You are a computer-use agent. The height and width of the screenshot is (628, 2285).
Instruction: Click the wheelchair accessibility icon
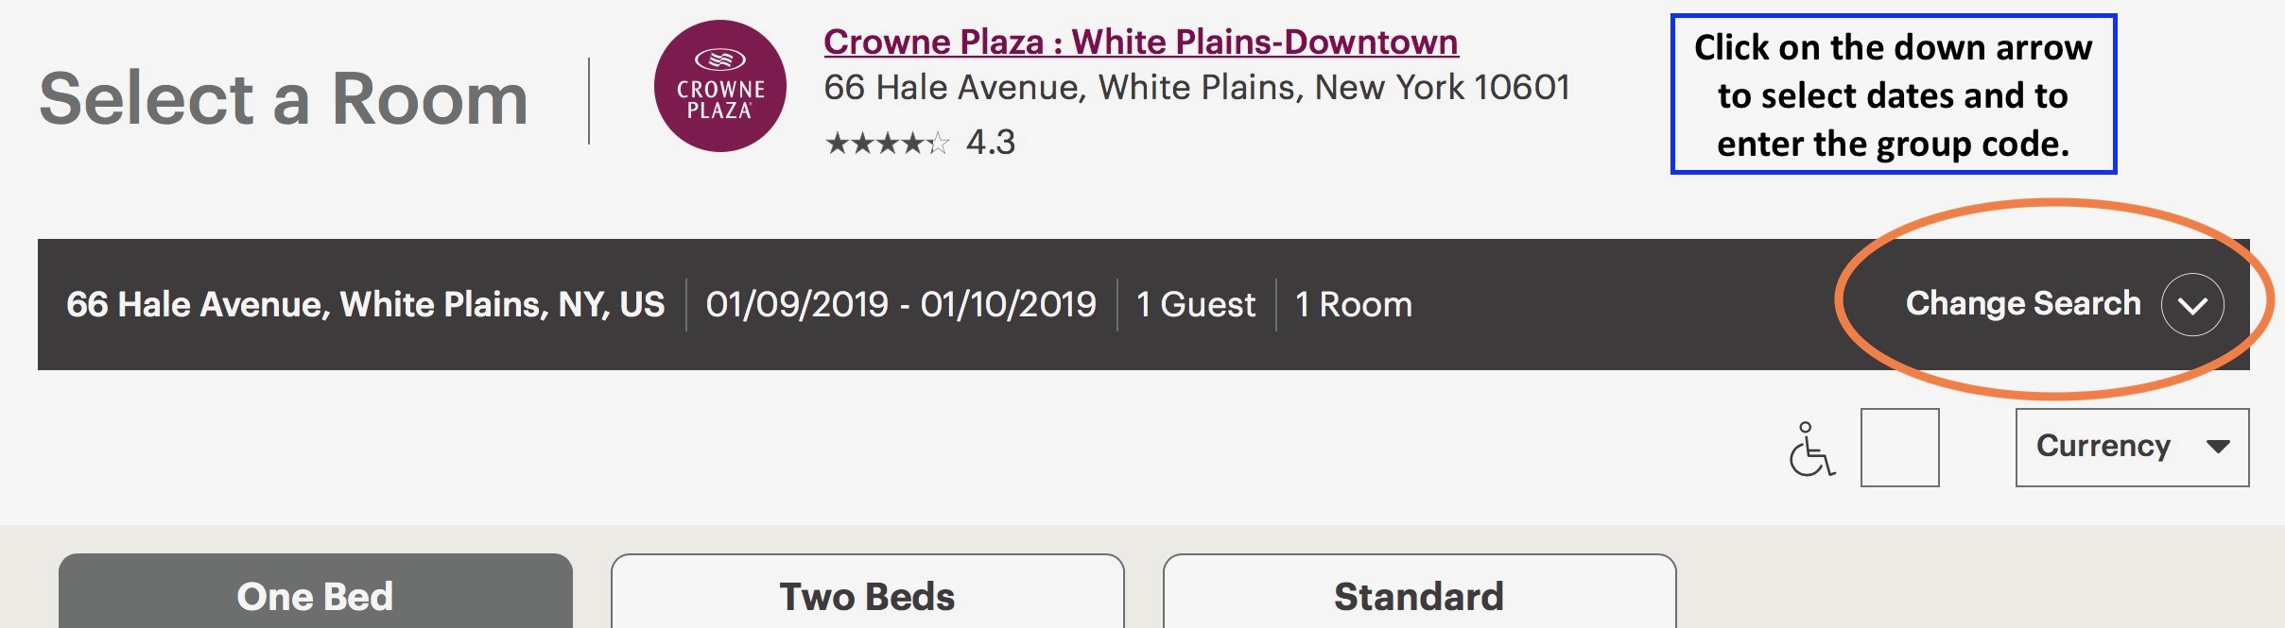tap(1811, 449)
